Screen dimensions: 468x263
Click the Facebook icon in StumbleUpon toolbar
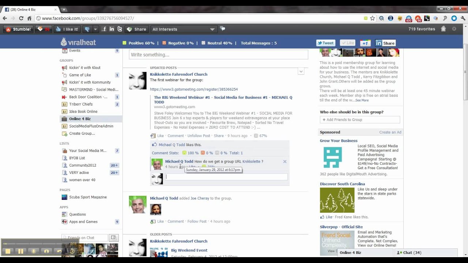point(105,29)
